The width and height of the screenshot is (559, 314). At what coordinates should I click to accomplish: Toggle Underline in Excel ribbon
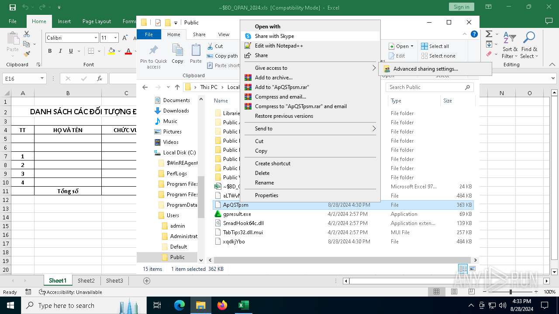coord(71,51)
